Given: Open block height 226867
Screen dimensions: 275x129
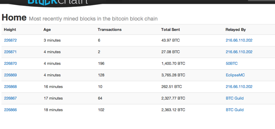Looking at the screenshot, I should tap(10, 98).
